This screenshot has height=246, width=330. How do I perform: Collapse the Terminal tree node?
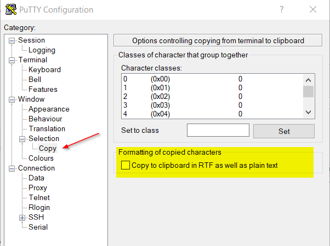tap(12, 60)
